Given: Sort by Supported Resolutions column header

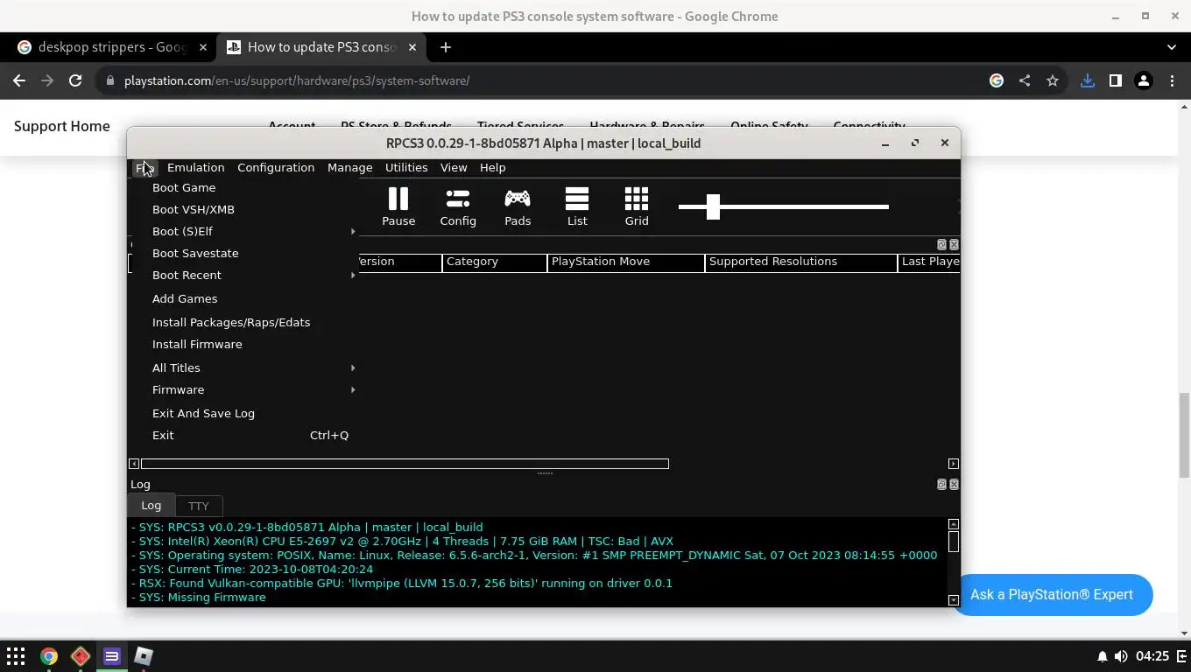Looking at the screenshot, I should coord(801,262).
